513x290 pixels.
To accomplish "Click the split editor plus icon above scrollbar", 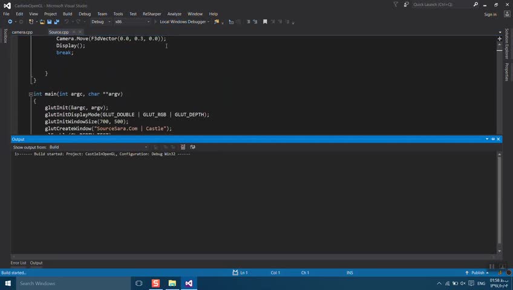I will (x=500, y=39).
